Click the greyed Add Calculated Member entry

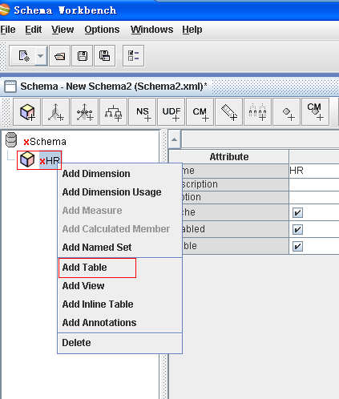click(x=119, y=229)
